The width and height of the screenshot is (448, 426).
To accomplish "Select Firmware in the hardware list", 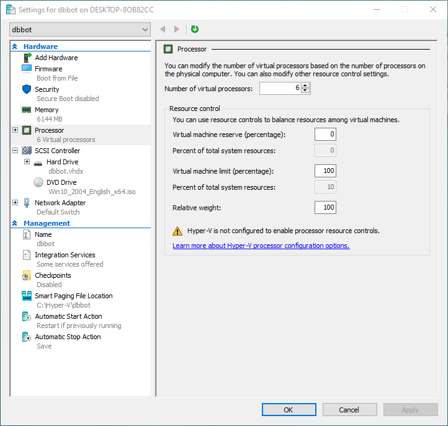I will (48, 69).
